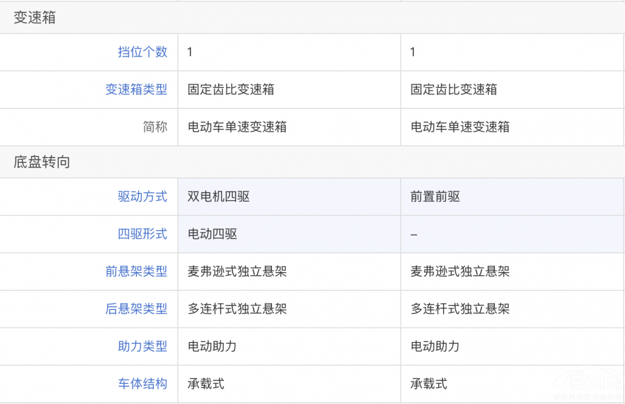Click the 车体结构 parameter link

(142, 384)
